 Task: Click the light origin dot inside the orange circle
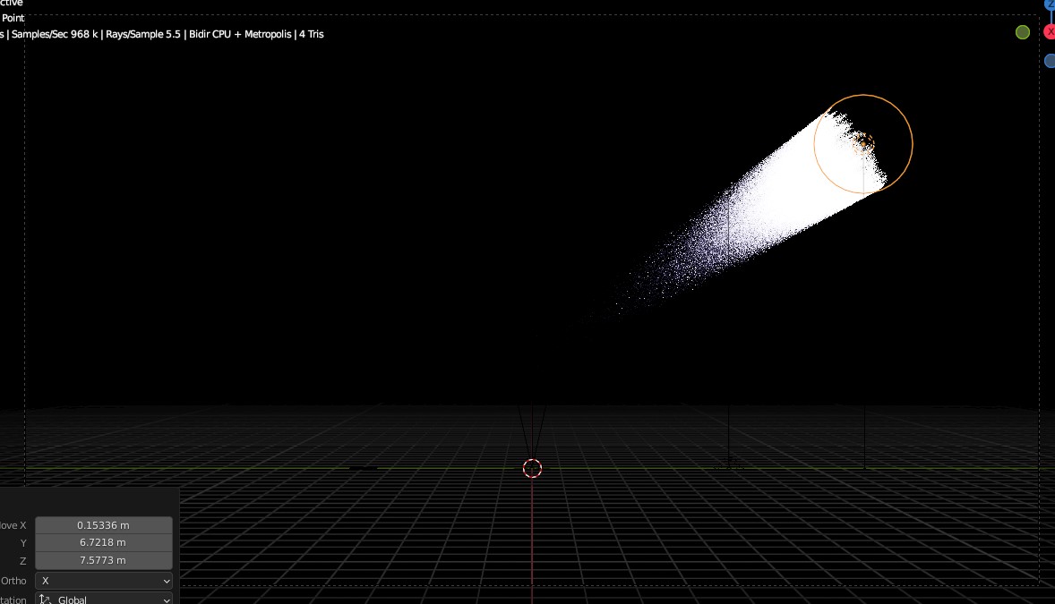pos(864,143)
